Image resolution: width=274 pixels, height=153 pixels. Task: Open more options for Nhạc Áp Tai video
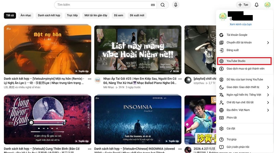[180, 79]
